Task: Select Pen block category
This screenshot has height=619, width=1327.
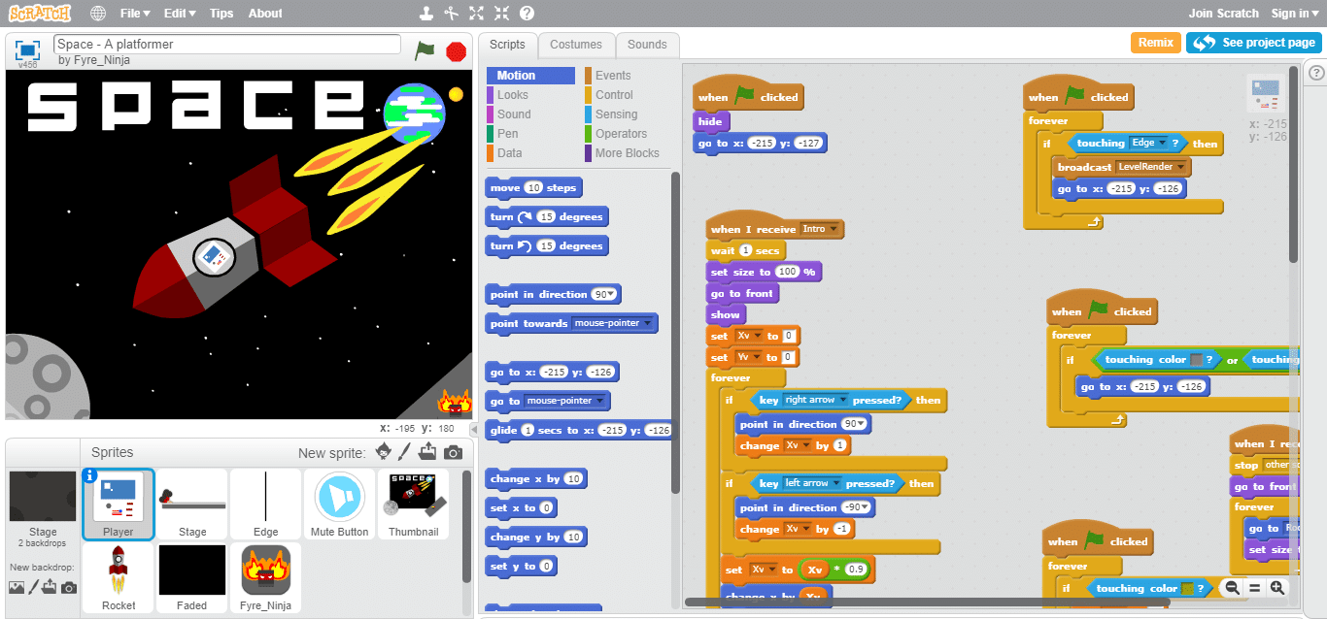Action: point(507,134)
